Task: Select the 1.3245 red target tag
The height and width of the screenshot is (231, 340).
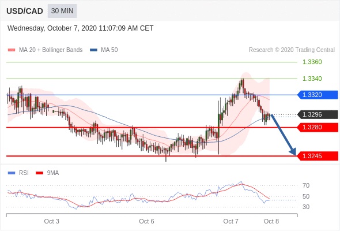Action: 318,156
